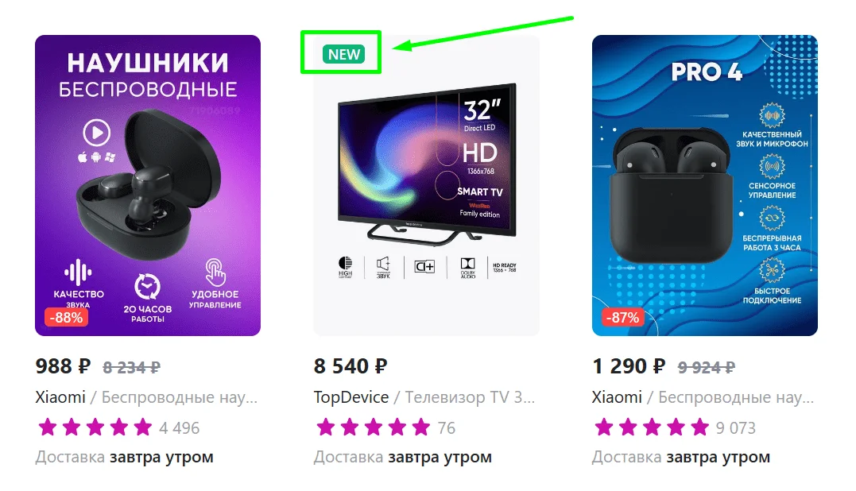
Task: Click the High contrast icon under TV
Action: pos(345,267)
